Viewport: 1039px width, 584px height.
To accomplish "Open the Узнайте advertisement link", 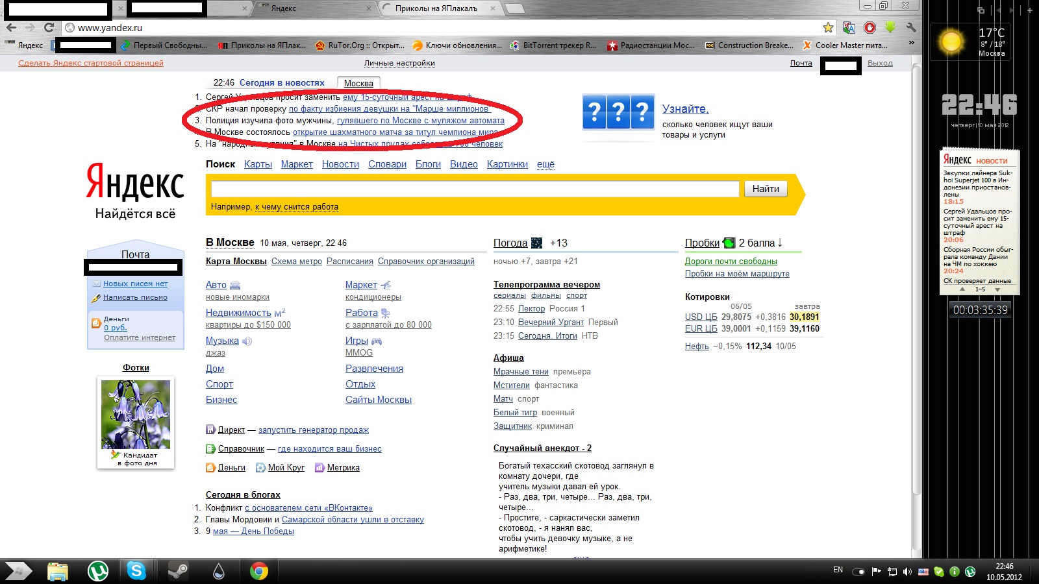I will point(686,109).
